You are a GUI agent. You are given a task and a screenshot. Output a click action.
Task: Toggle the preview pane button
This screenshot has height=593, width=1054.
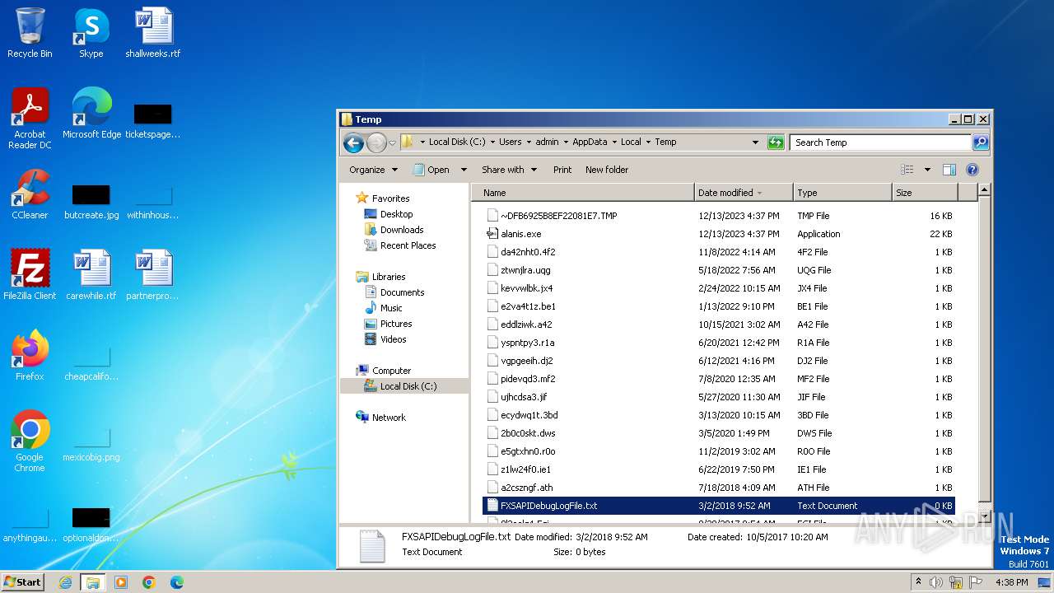coord(949,170)
